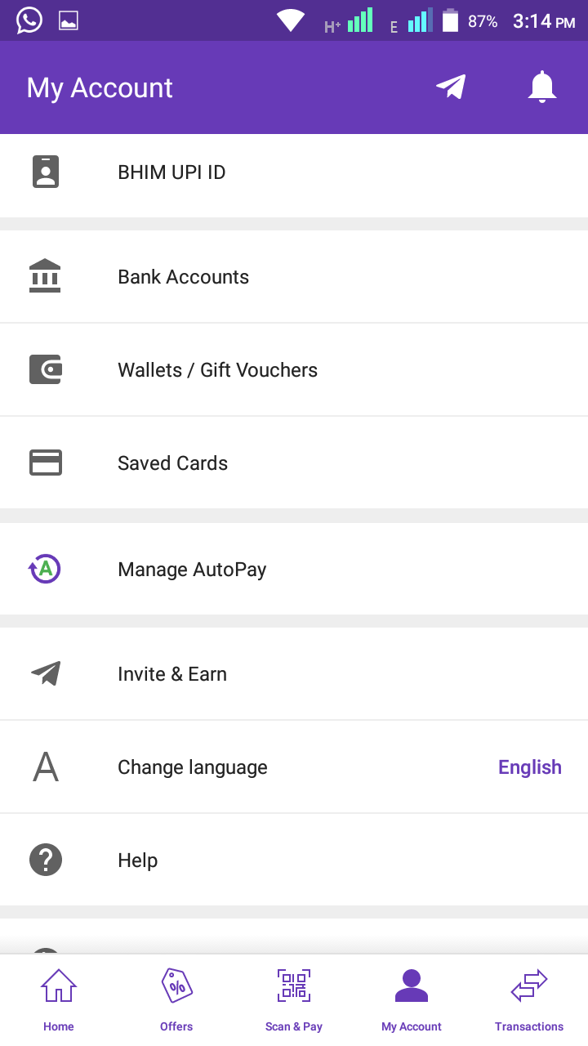
Task: Tap the Invite & Earn plane icon
Action: point(46,673)
